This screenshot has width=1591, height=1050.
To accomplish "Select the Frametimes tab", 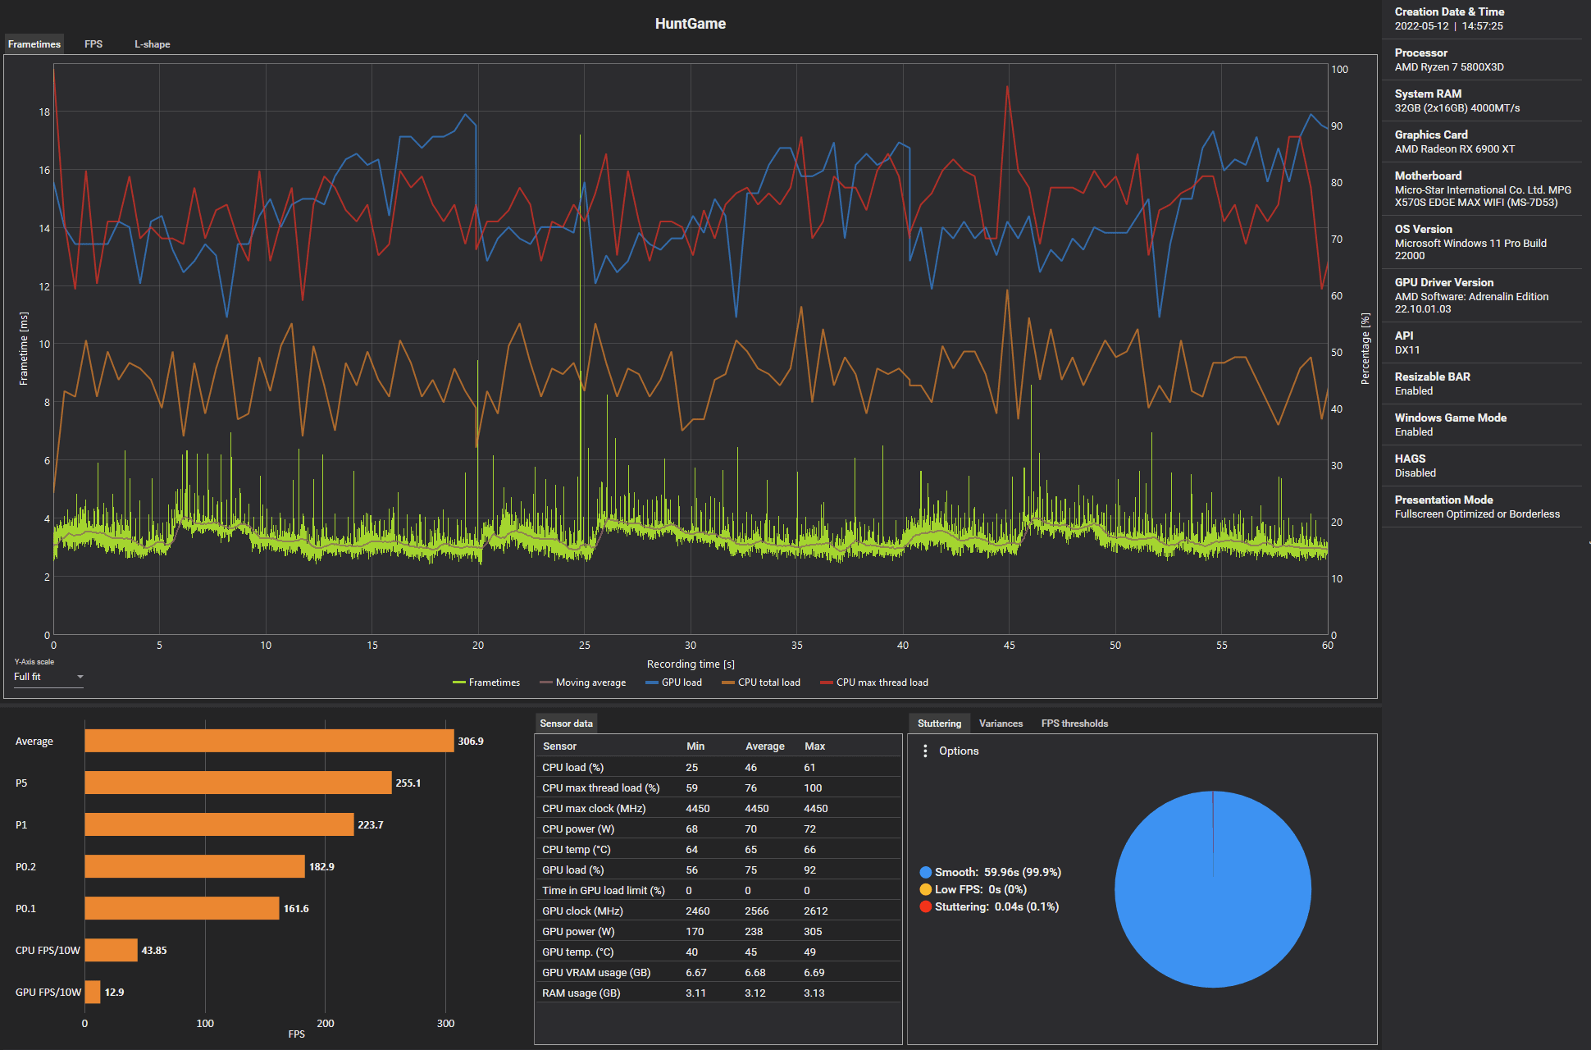I will 34,44.
